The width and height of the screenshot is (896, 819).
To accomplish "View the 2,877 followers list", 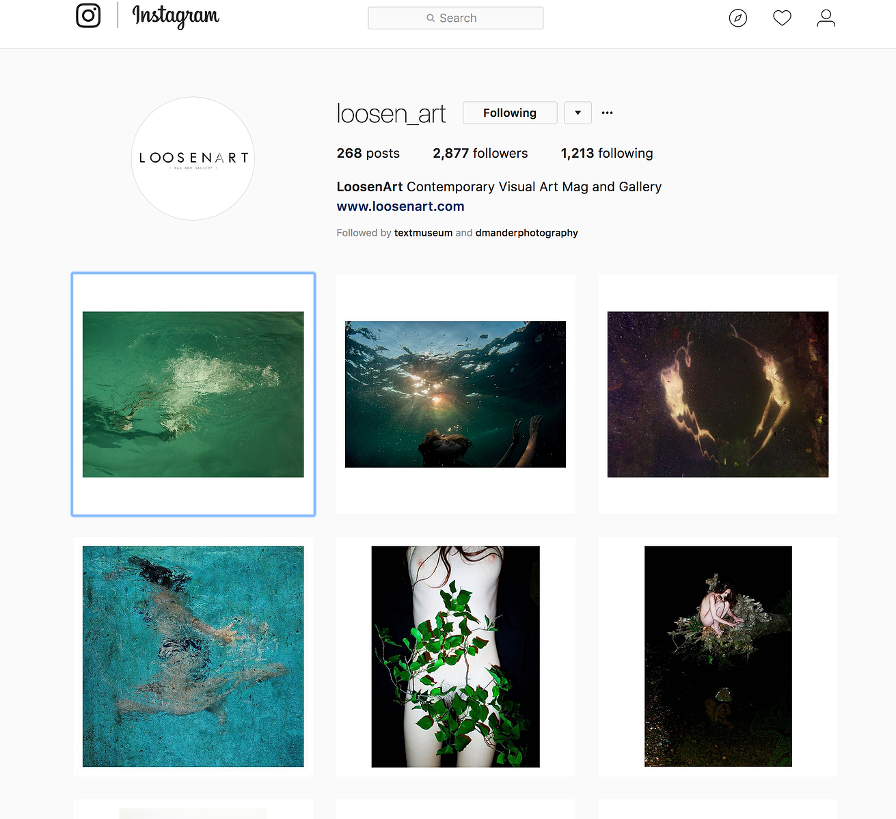I will pyautogui.click(x=480, y=153).
